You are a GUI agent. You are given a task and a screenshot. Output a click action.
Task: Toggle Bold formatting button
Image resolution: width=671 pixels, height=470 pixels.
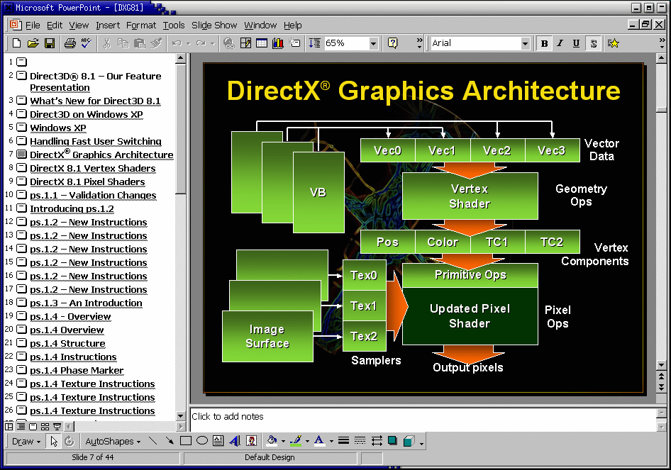click(x=544, y=43)
